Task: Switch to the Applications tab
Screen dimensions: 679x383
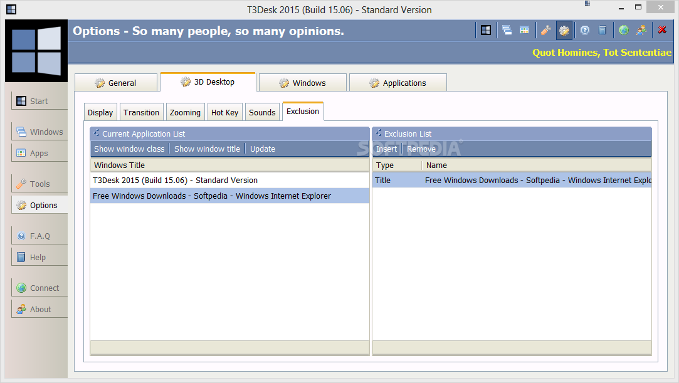Action: (398, 83)
